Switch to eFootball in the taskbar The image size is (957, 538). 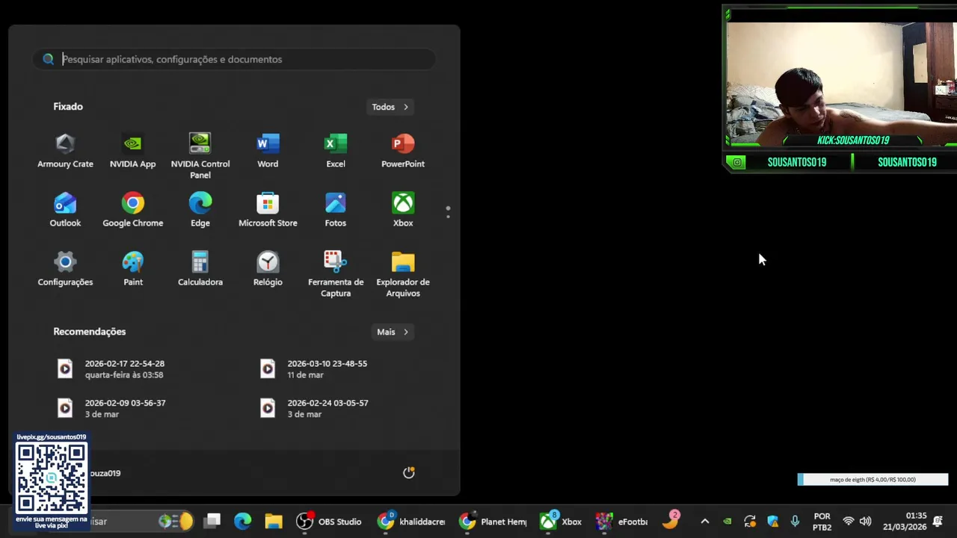[621, 522]
